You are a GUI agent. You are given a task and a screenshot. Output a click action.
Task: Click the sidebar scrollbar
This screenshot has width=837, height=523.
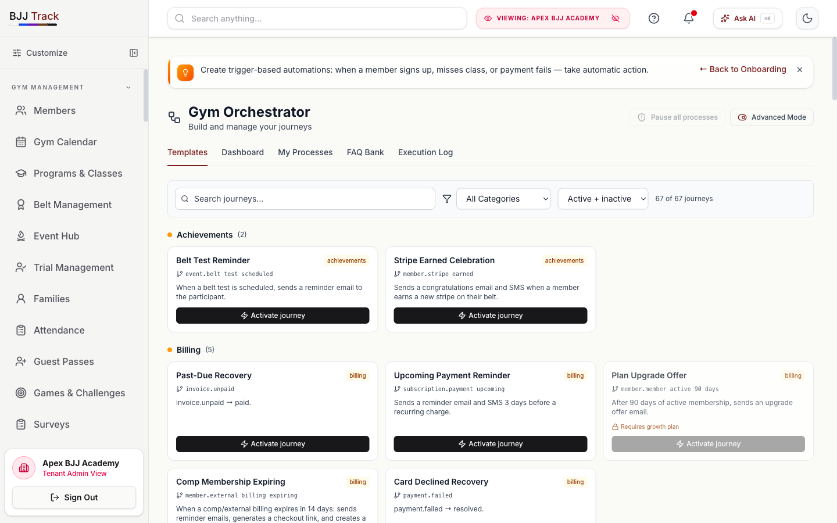click(x=145, y=96)
